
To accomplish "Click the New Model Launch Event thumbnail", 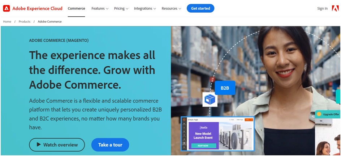I will tap(204, 135).
